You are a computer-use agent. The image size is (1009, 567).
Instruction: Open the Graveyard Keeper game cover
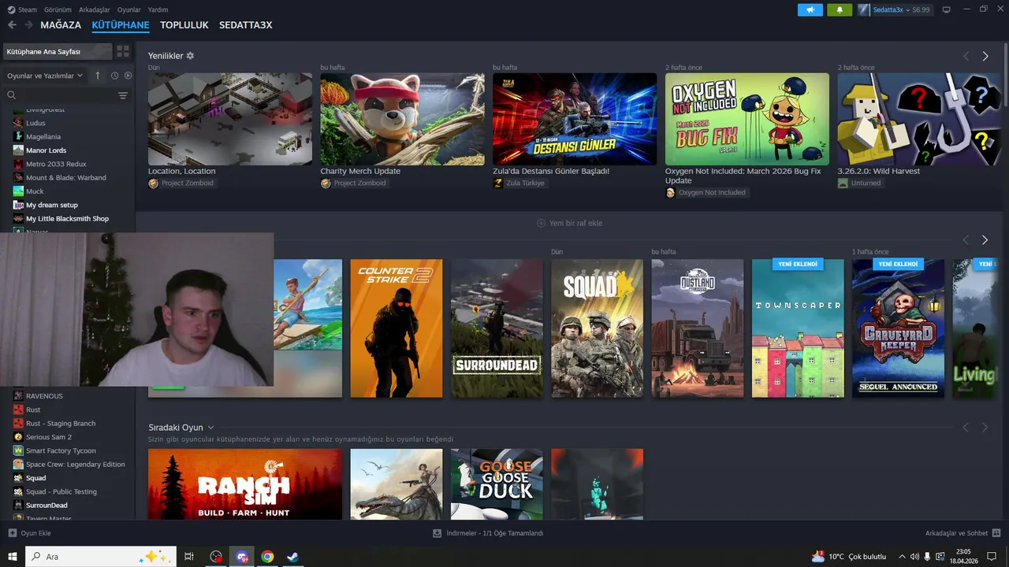(x=898, y=328)
